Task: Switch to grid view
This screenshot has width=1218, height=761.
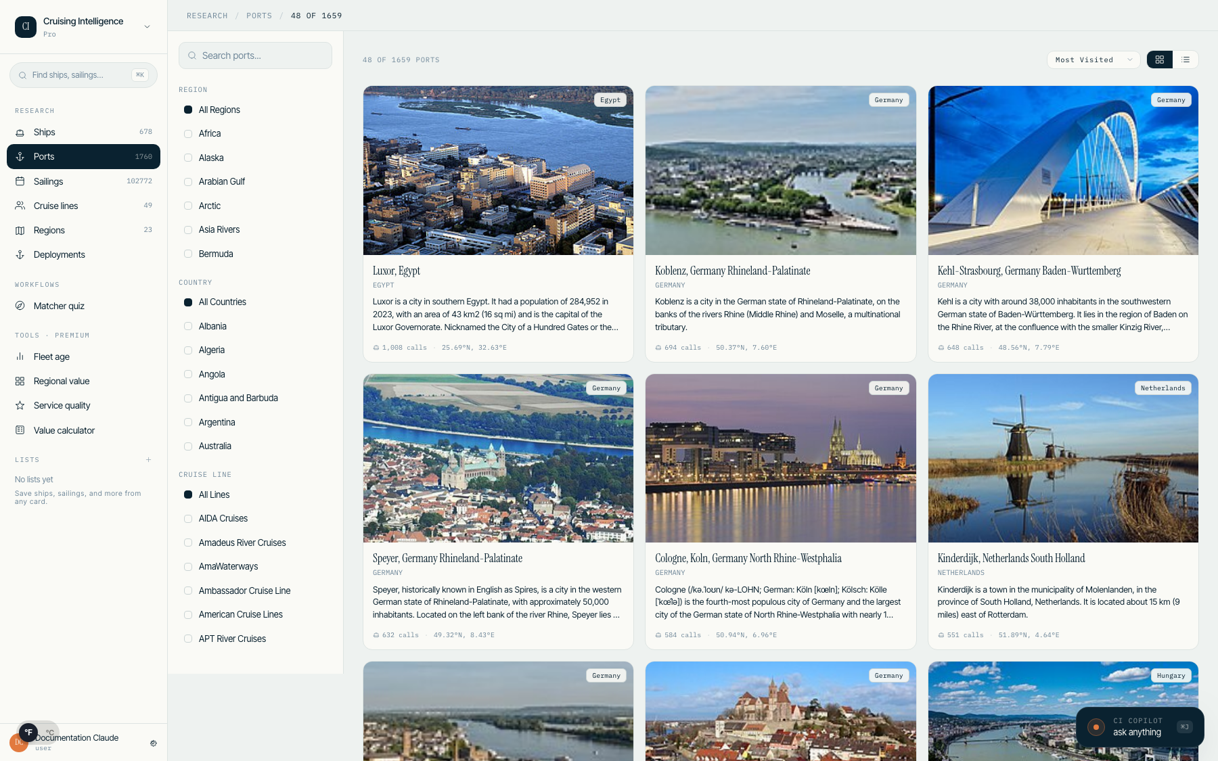Action: click(1160, 60)
